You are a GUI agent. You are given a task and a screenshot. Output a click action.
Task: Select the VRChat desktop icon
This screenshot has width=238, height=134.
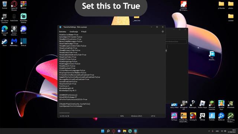pyautogui.click(x=202, y=117)
